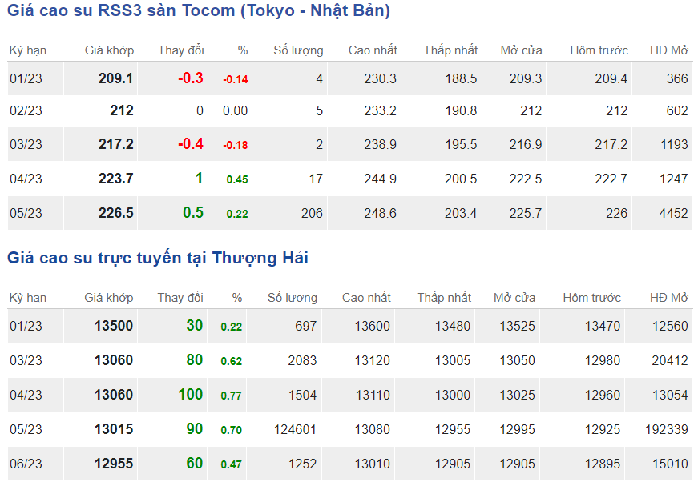Image resolution: width=698 pixels, height=490 pixels.
Task: Click 'Thấp nhất' column header in Shanghai table
Action: 443,298
